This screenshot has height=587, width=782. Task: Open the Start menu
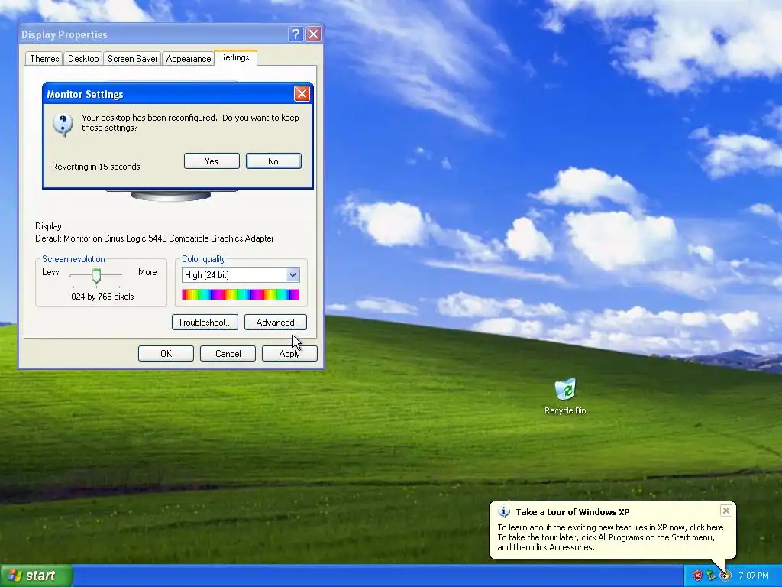click(x=37, y=576)
